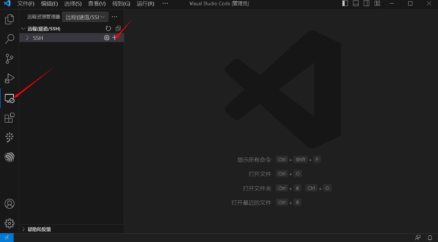Click the 显示所有命令 hint text
This screenshot has height=242, width=438.
point(254,160)
